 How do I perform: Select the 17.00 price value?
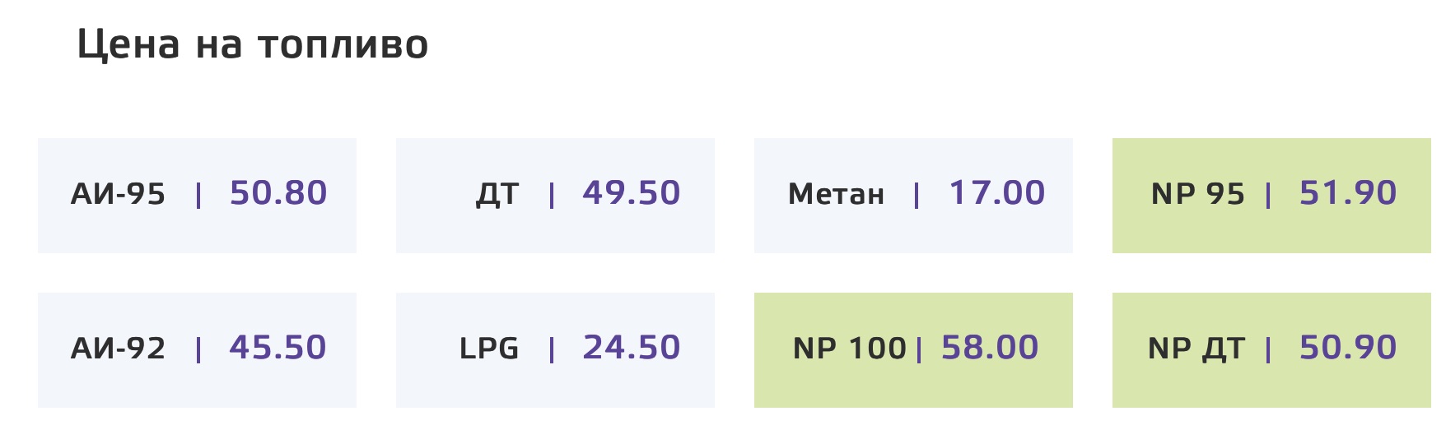click(x=997, y=193)
